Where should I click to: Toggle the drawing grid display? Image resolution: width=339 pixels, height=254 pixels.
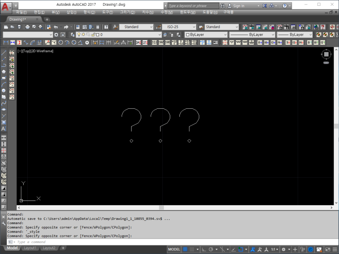click(185, 250)
